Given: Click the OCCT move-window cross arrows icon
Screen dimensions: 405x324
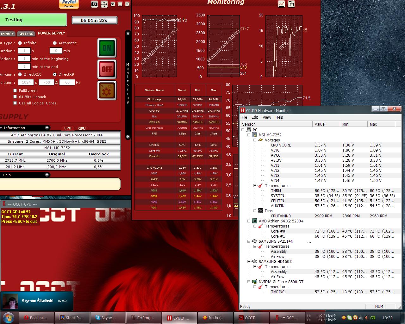Looking at the screenshot, I should [x=104, y=4].
